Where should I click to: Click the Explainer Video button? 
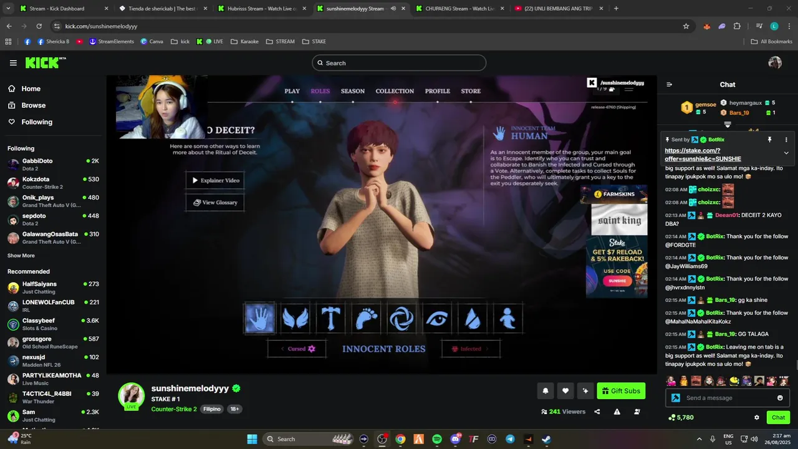[x=215, y=180]
